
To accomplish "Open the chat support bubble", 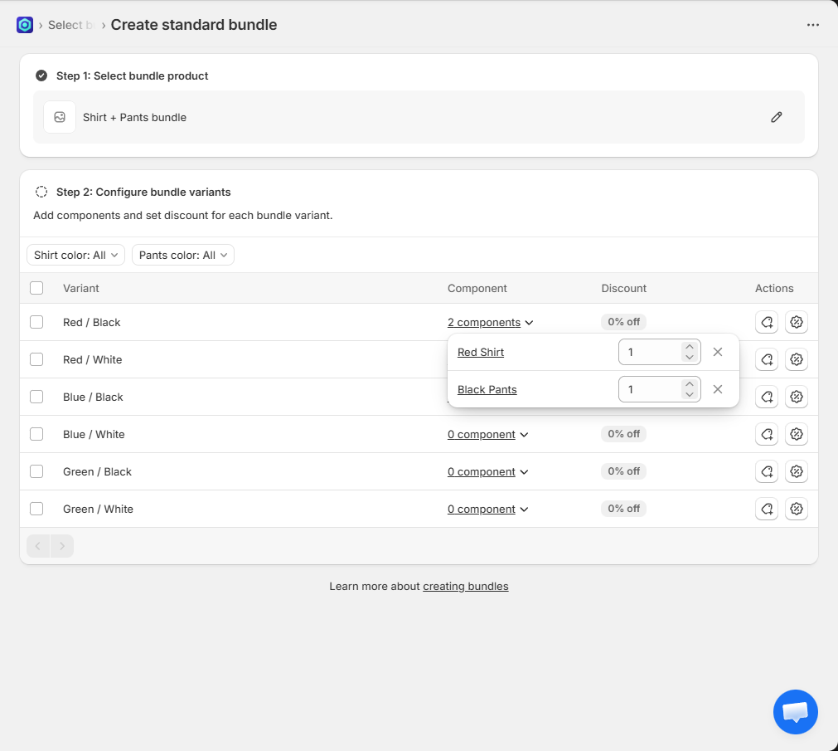I will pyautogui.click(x=795, y=711).
